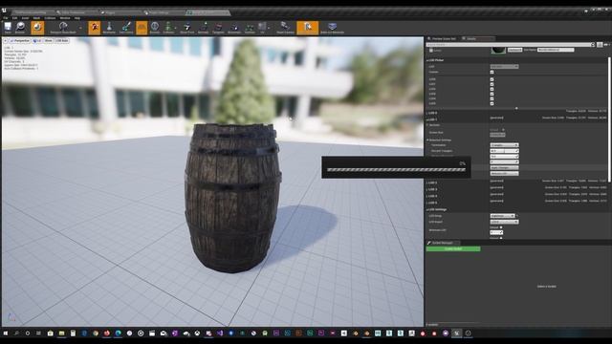This screenshot has width=612, height=344.
Task: Open the LOD dropdown in LOD Picker
Action: pos(504,67)
